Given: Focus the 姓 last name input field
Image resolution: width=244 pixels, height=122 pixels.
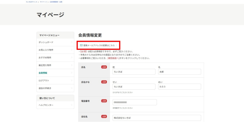Looking at the screenshot, I should point(134,72).
